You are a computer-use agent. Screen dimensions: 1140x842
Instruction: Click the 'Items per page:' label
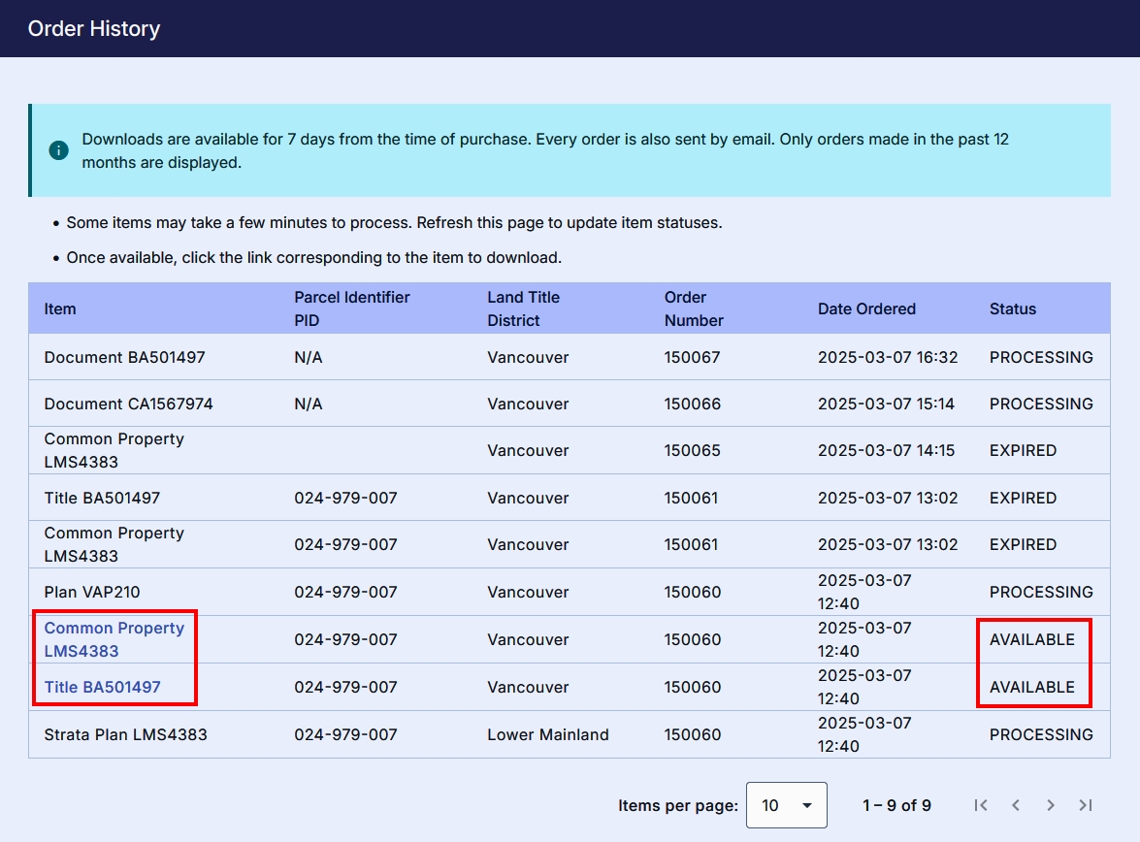(x=677, y=805)
